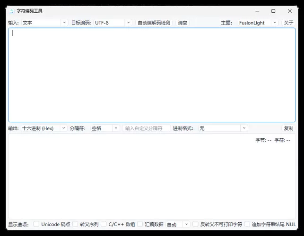Click the 关于 button
Screen dimensions: 304x236
288,23
